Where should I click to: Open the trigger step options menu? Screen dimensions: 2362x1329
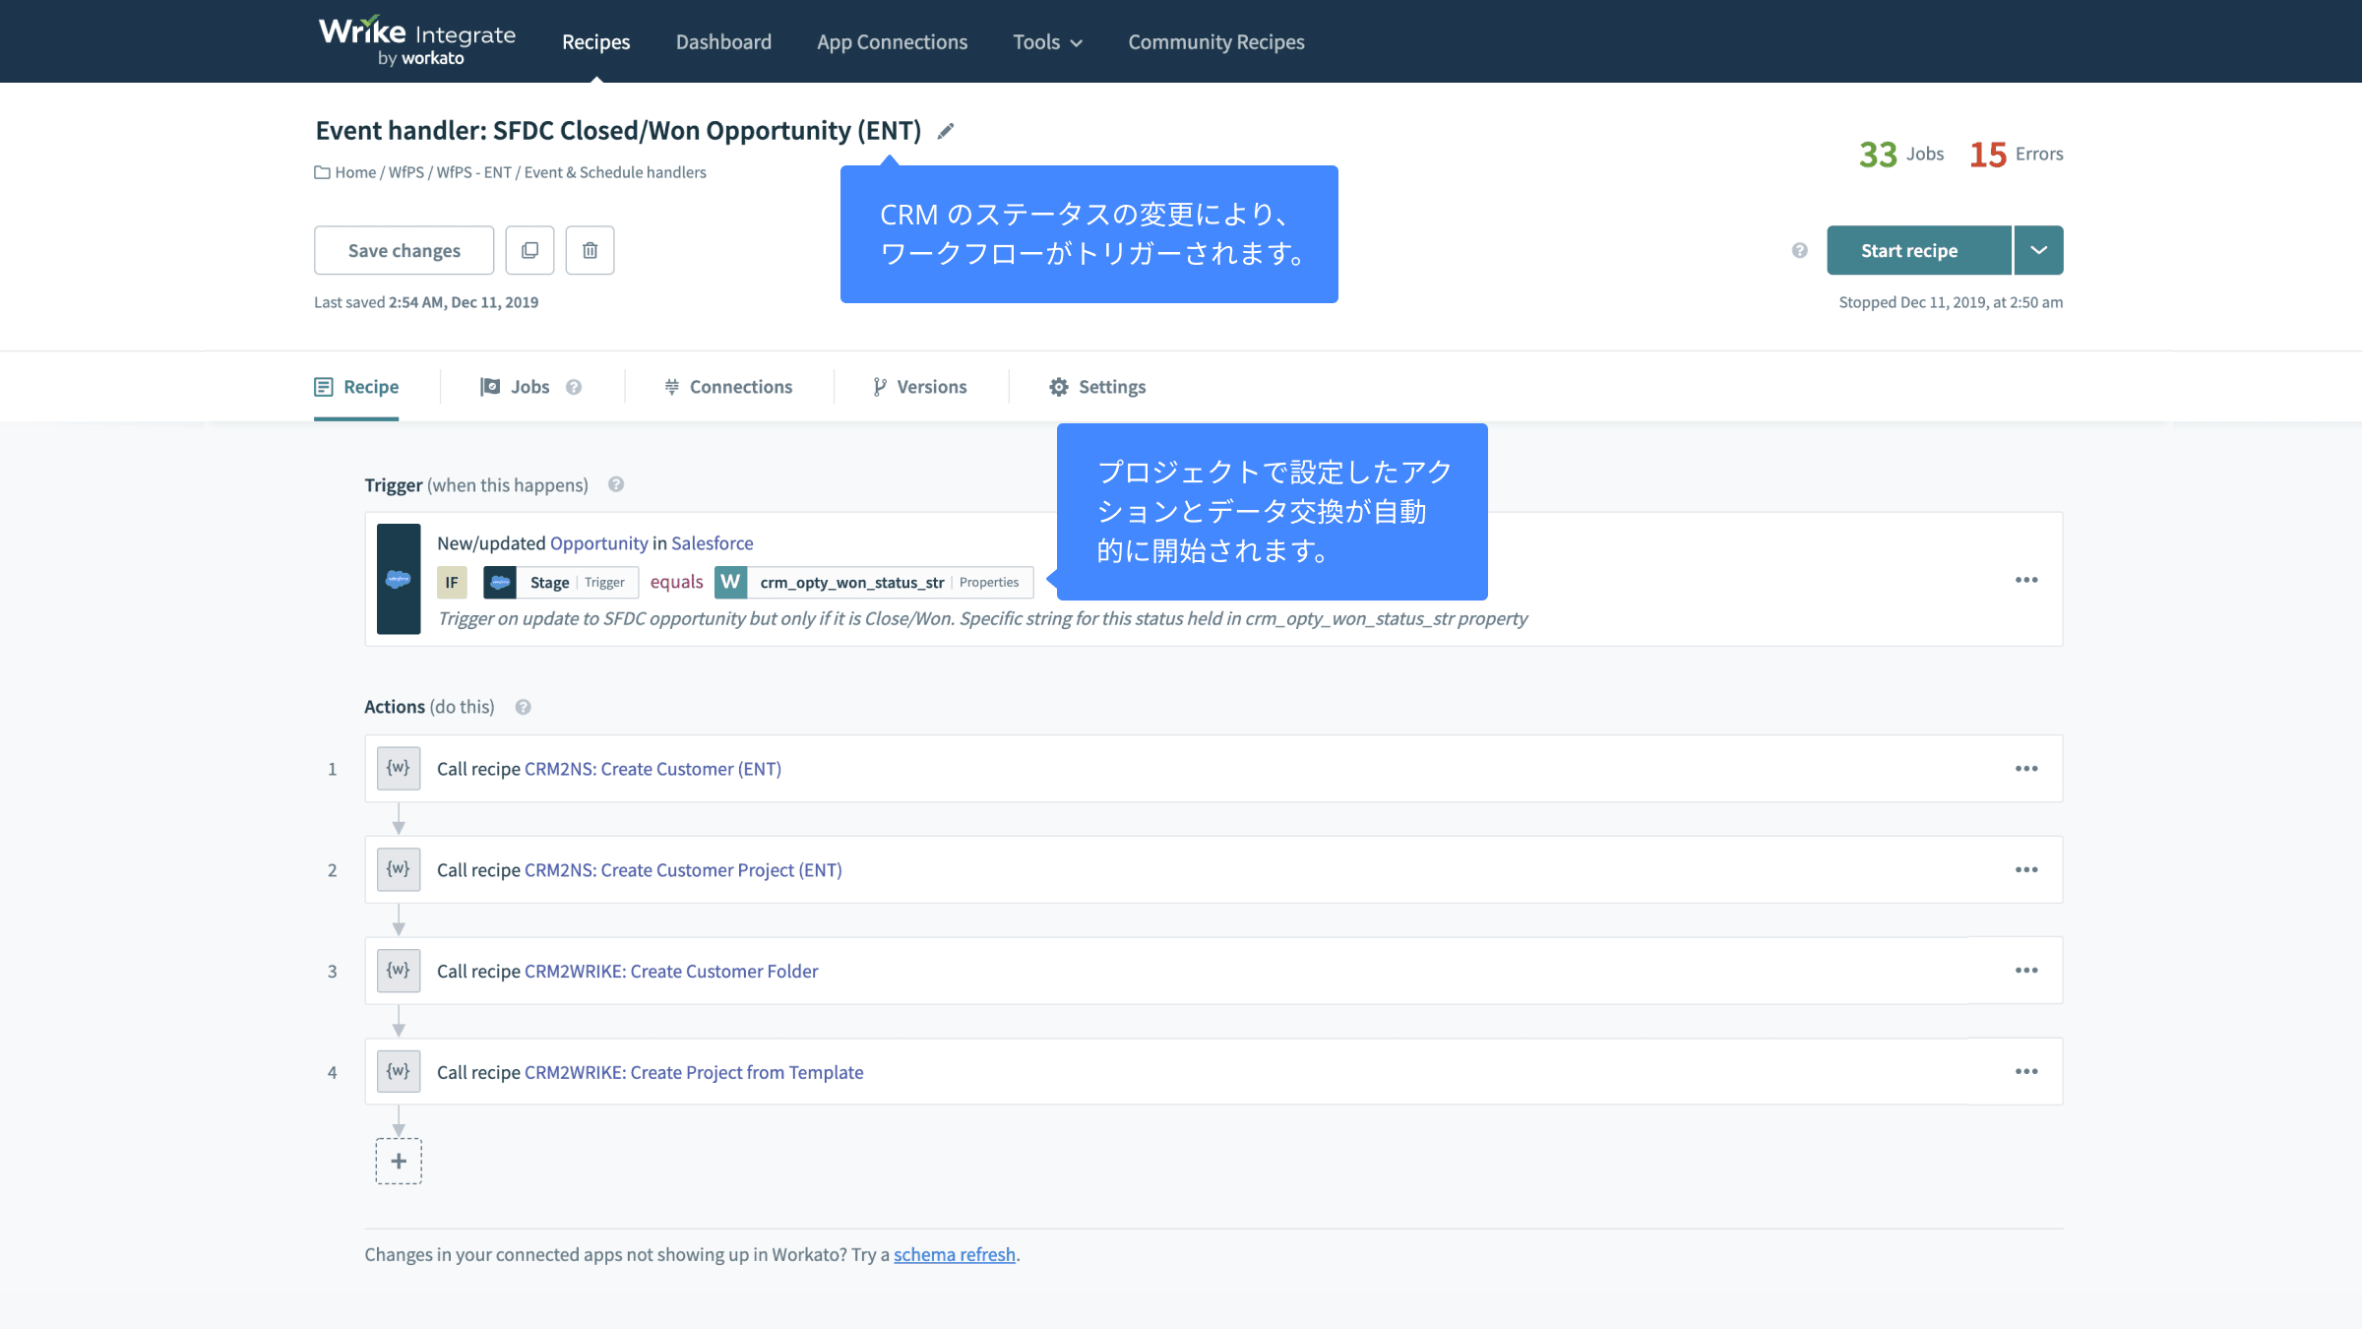pos(2026,580)
